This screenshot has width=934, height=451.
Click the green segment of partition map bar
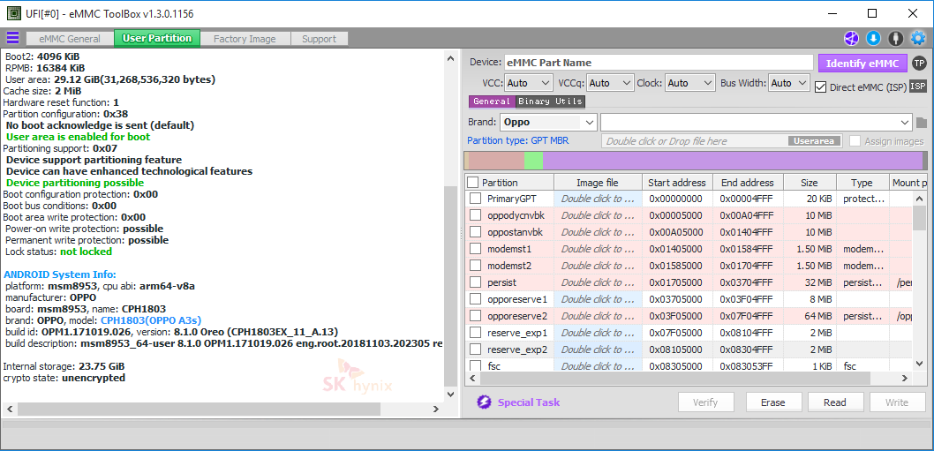[533, 161]
